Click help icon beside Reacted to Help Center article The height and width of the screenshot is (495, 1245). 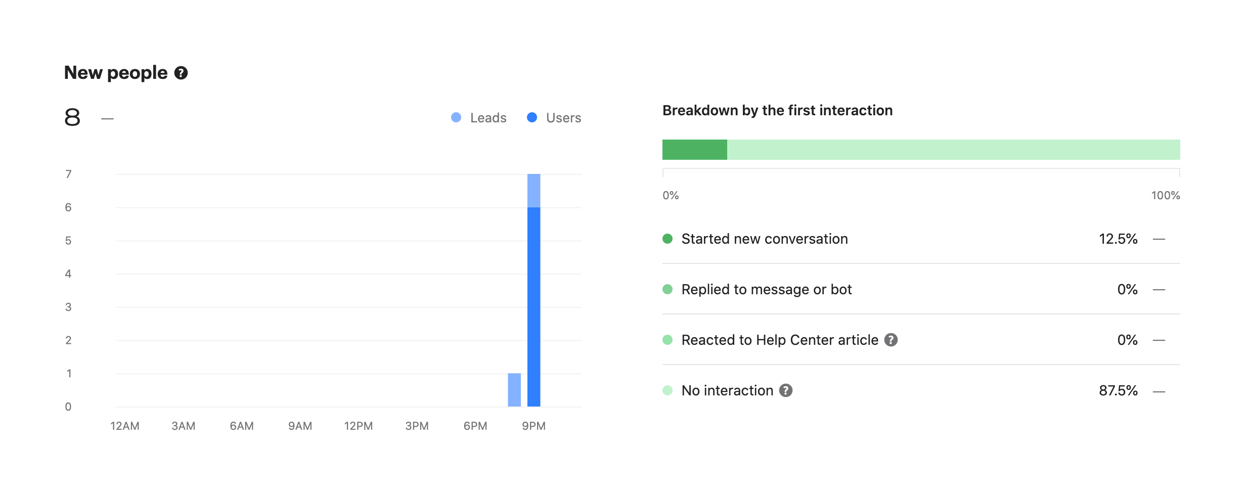pos(891,340)
